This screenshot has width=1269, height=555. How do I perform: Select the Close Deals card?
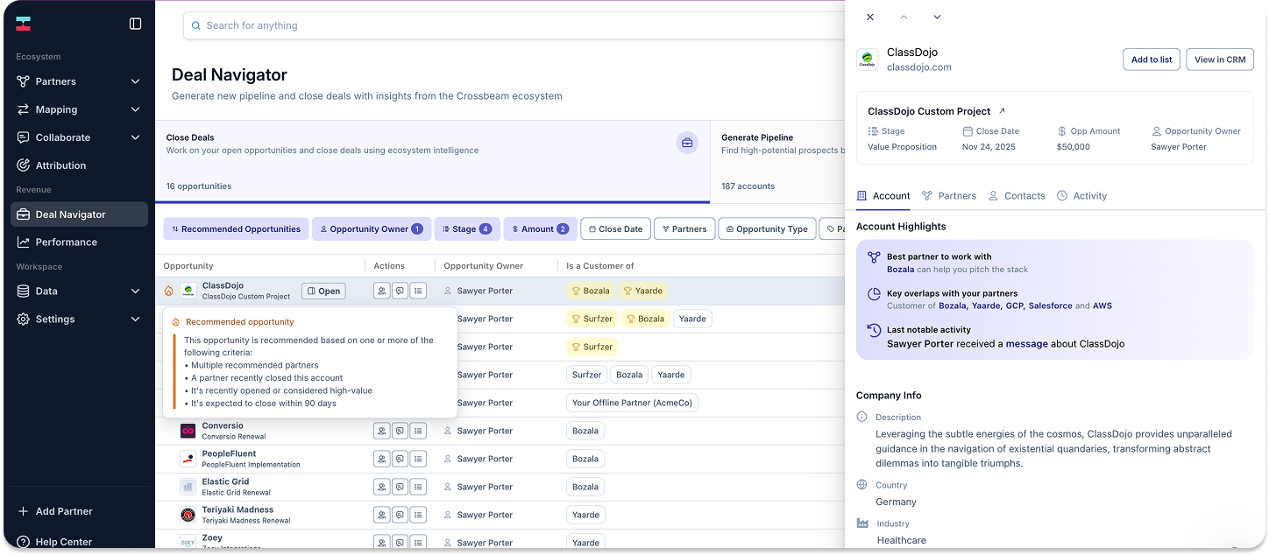[x=432, y=161]
